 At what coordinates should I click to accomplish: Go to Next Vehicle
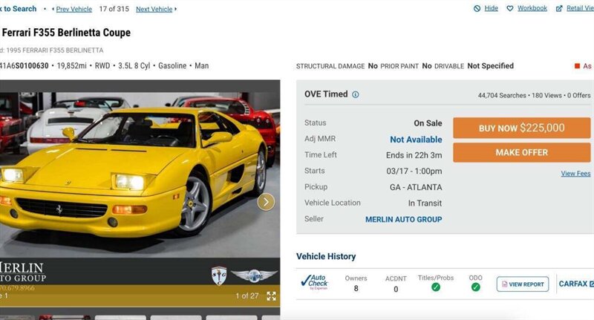point(154,9)
